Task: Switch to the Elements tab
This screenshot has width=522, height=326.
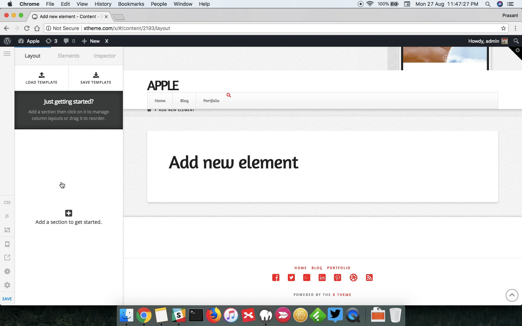Action: click(69, 56)
